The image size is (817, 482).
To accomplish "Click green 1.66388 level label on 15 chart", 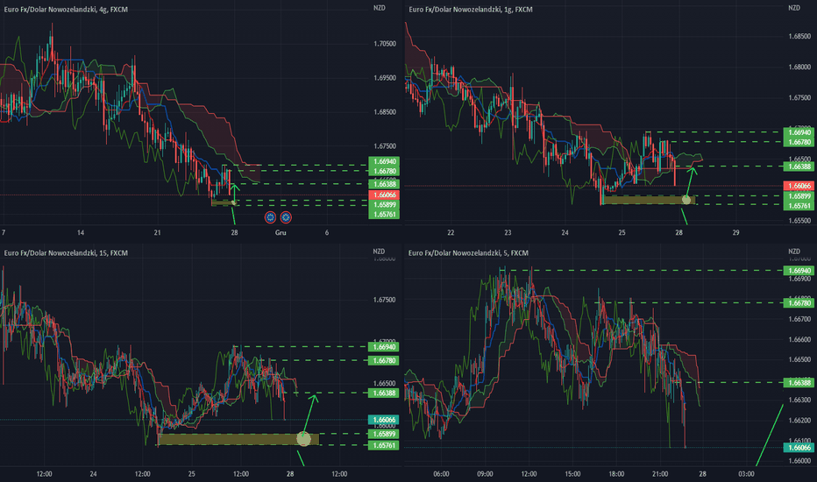I will [x=383, y=393].
